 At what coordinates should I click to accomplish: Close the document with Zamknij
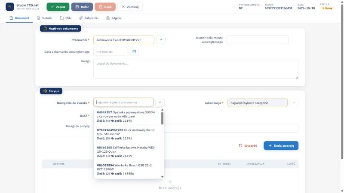pos(130,7)
